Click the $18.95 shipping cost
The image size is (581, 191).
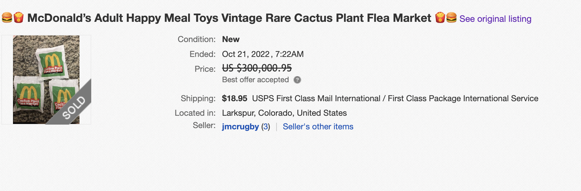[234, 98]
